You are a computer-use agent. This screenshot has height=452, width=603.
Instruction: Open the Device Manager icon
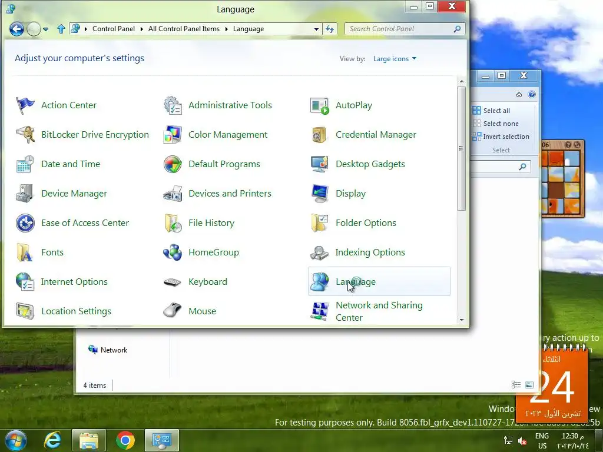25,194
